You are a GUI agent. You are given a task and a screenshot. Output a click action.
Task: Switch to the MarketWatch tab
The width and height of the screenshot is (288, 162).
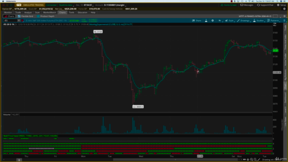49,13
